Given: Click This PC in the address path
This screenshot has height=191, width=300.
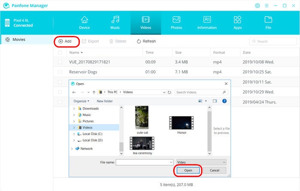Looking at the screenshot, I should click(112, 92).
